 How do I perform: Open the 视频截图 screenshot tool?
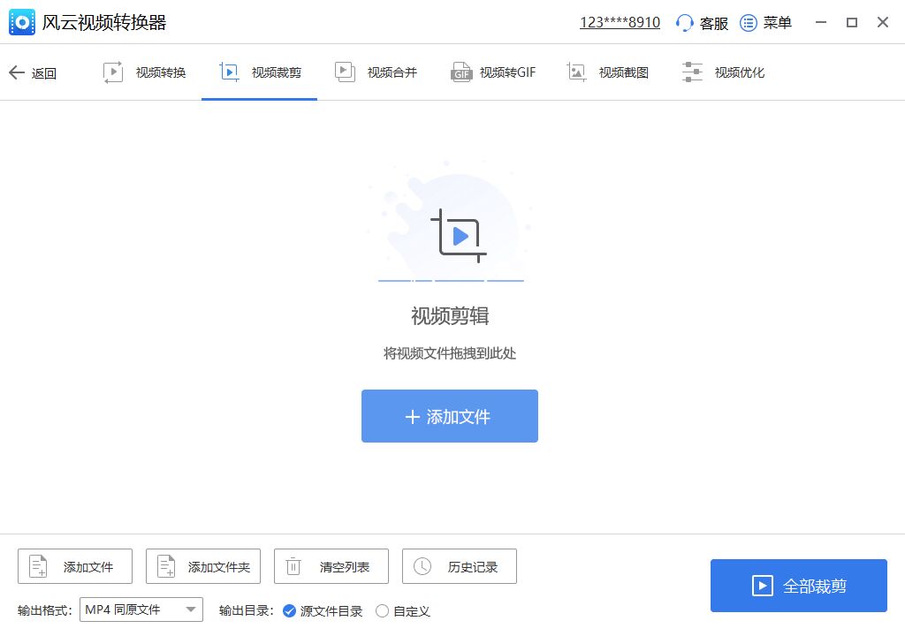pos(577,72)
